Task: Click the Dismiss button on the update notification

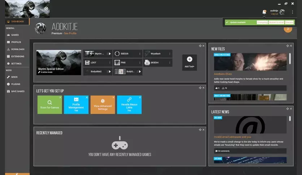Action: pos(289,22)
